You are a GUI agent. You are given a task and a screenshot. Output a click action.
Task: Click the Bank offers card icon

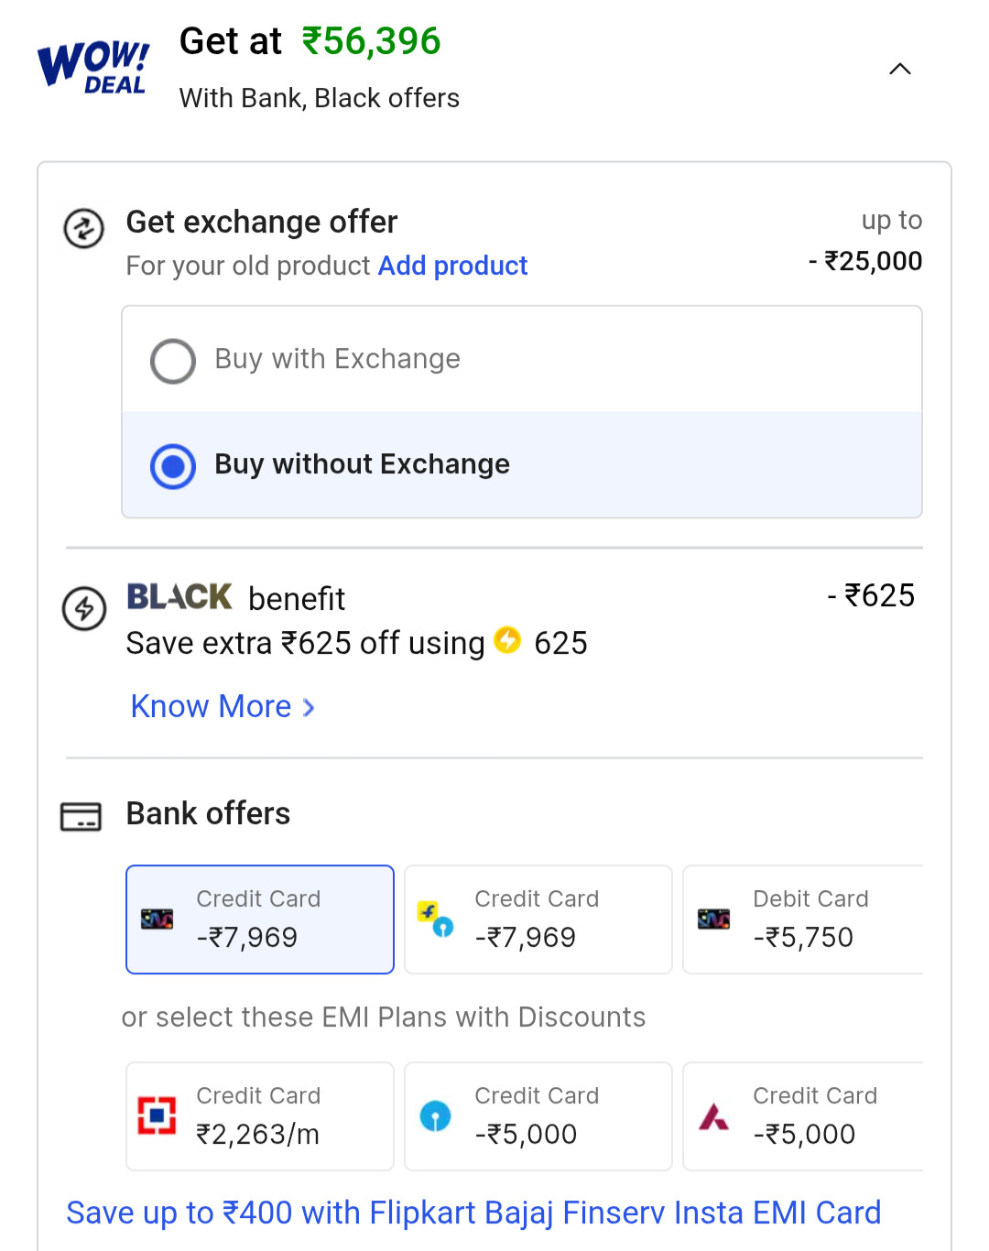tap(81, 816)
